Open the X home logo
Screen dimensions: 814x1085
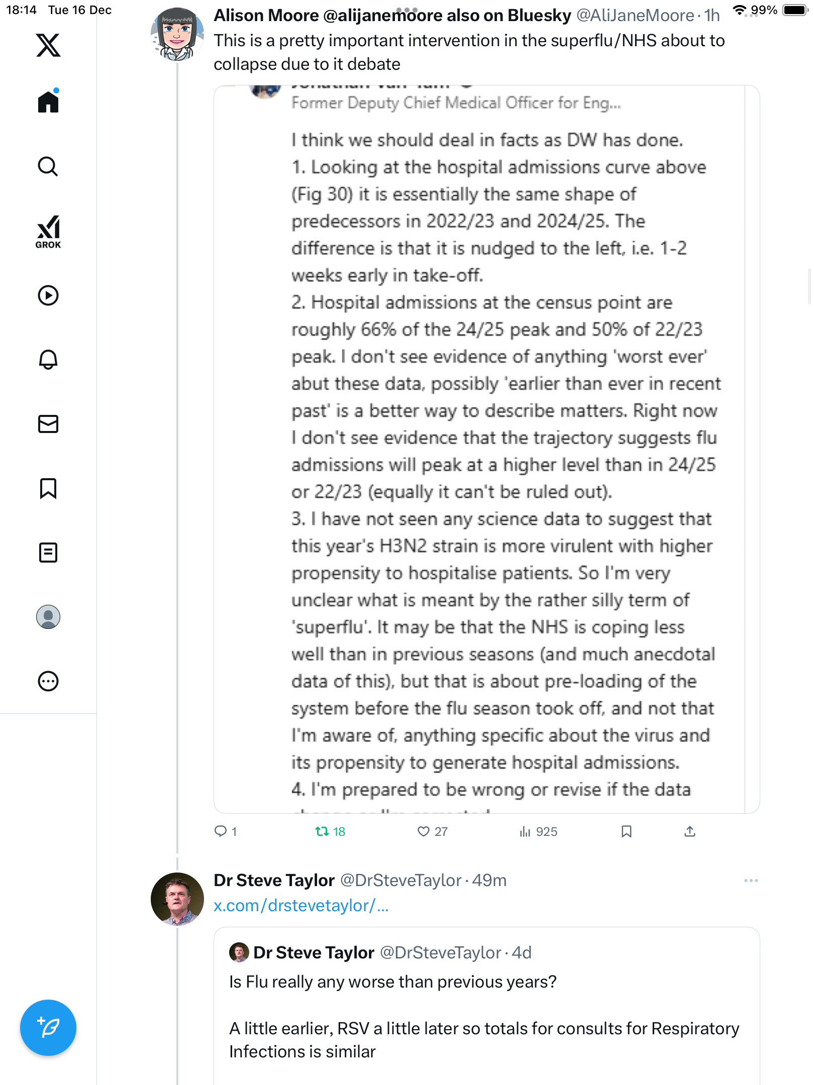[48, 45]
